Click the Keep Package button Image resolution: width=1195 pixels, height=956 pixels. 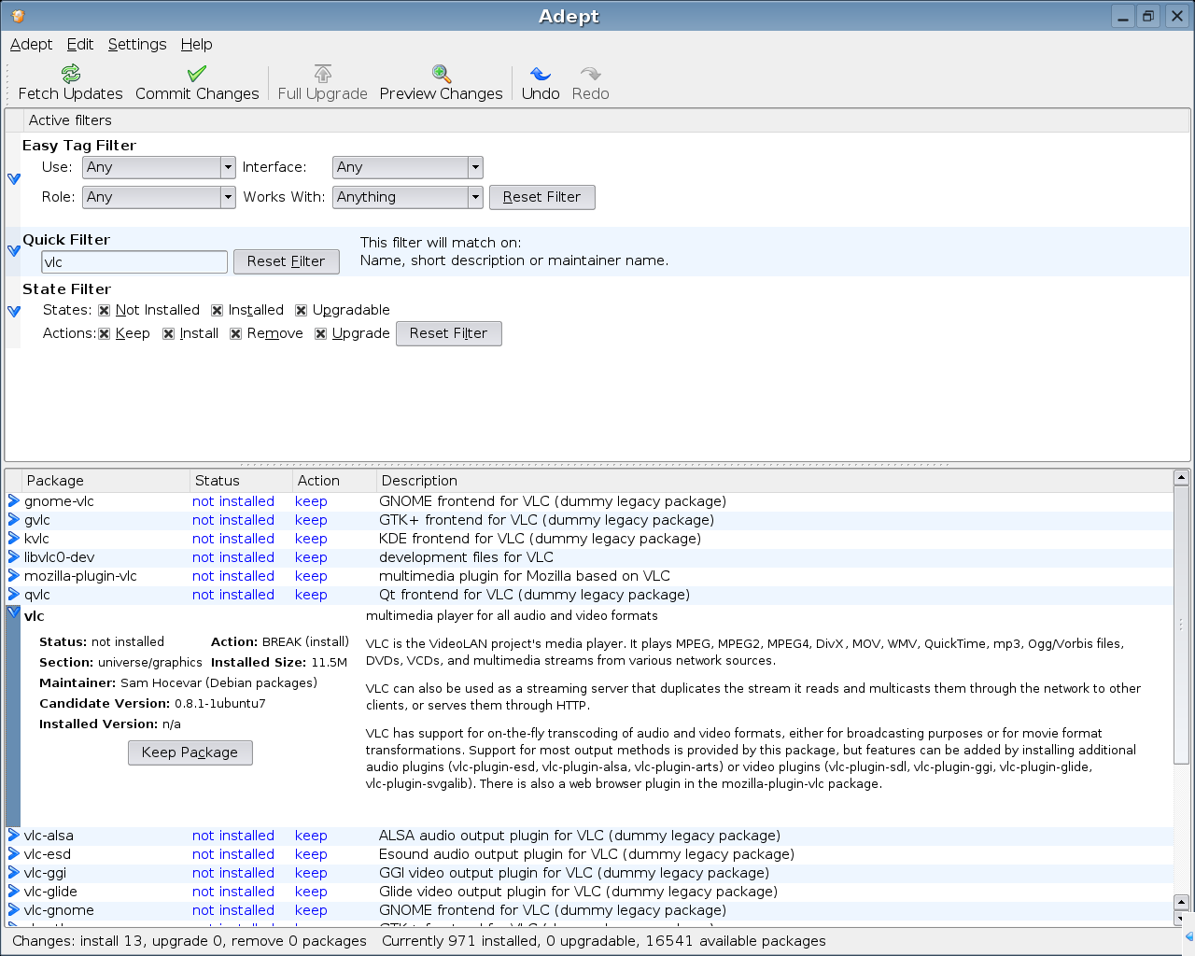click(x=190, y=752)
